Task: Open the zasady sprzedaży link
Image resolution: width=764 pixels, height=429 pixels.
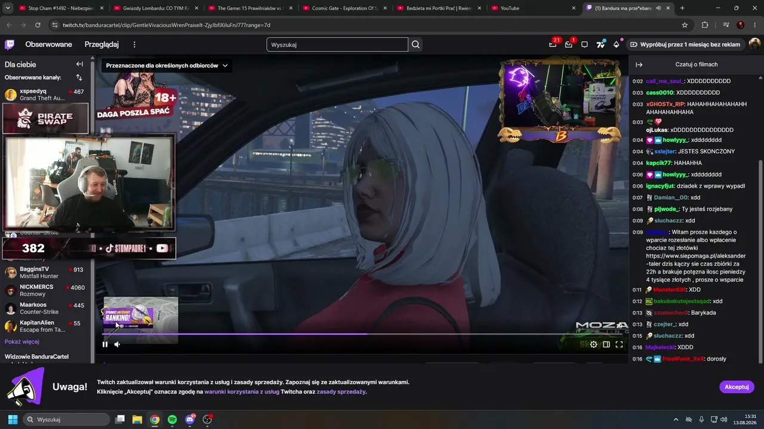Action: pyautogui.click(x=341, y=392)
